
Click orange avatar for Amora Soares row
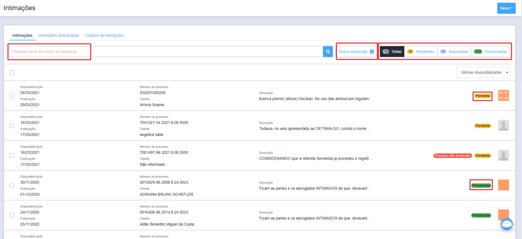coord(504,96)
